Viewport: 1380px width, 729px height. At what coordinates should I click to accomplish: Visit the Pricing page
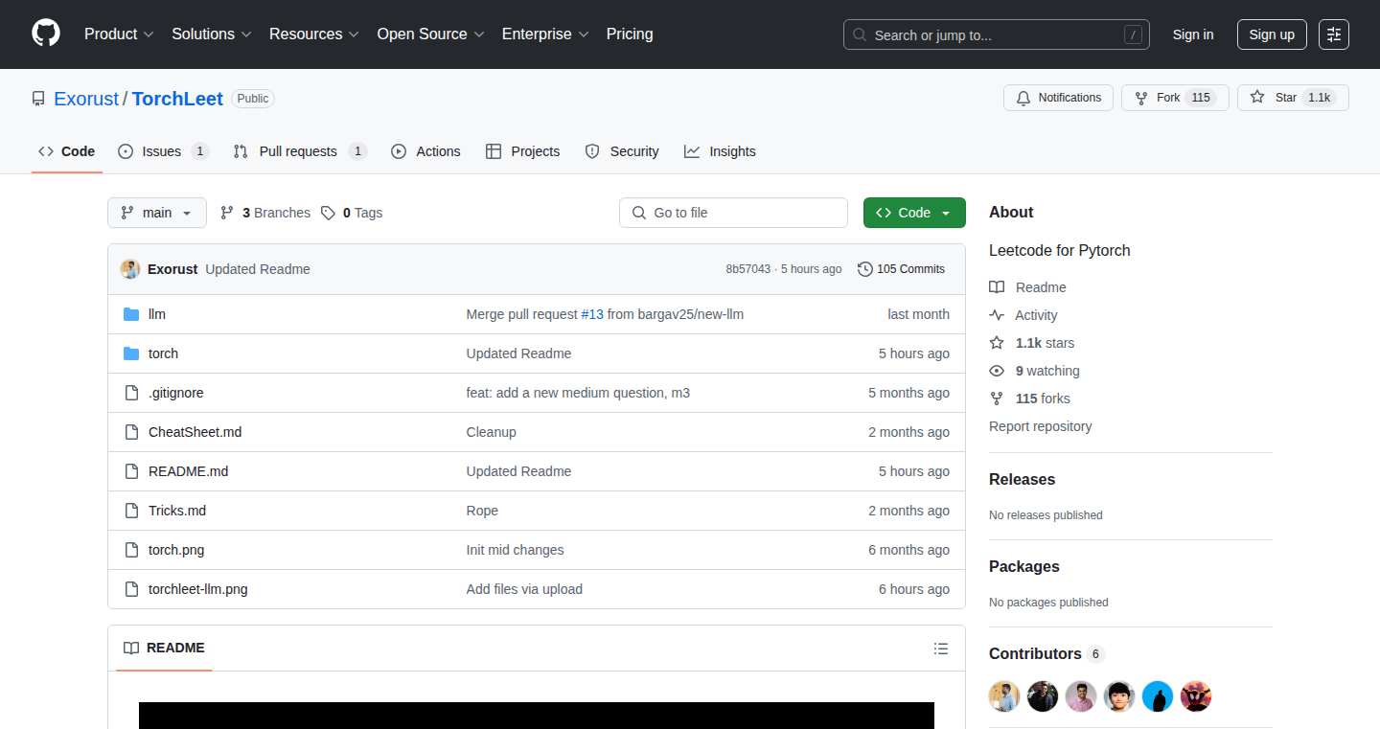(x=630, y=34)
